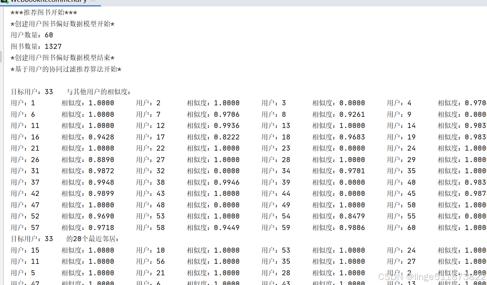Screen dimensions: 487x285
Task: Click the '用户：32' cell
Action: pyautogui.click(x=150, y=171)
